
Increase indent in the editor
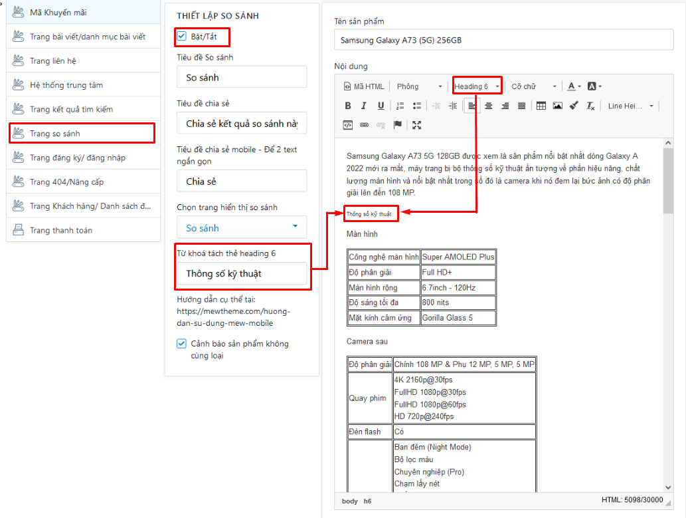click(453, 106)
